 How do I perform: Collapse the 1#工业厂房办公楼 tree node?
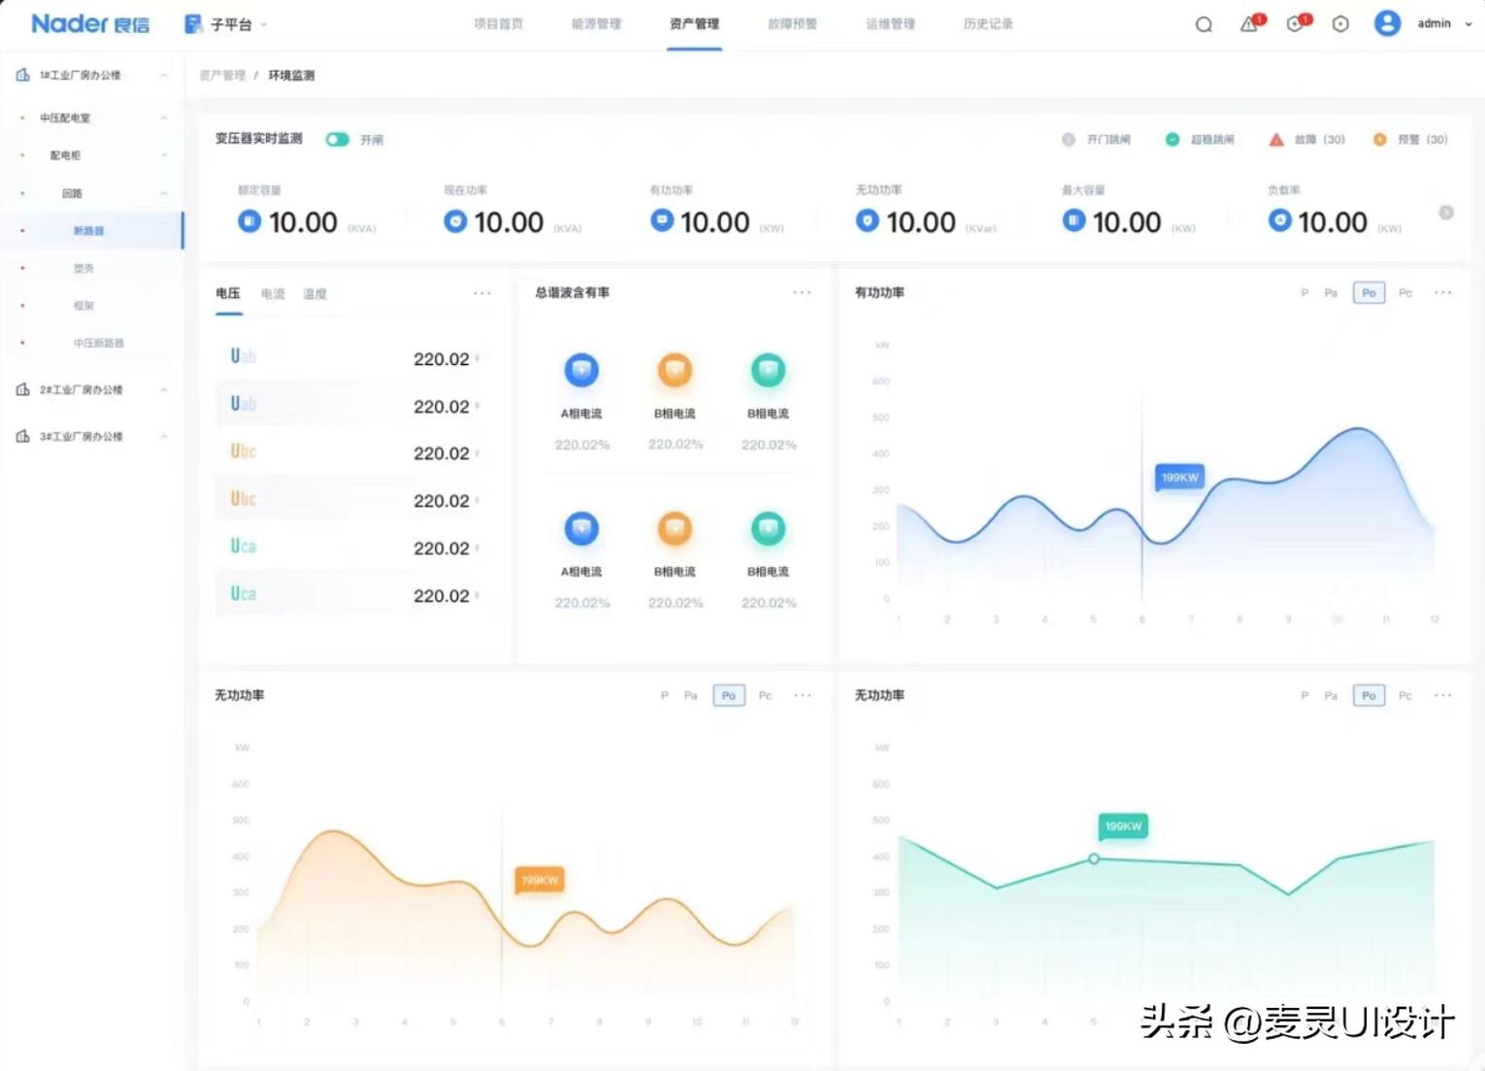pos(164,74)
